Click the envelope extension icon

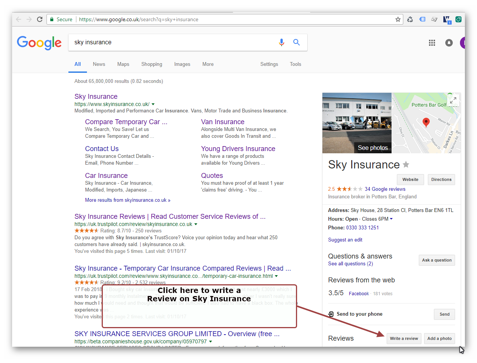tap(434, 19)
